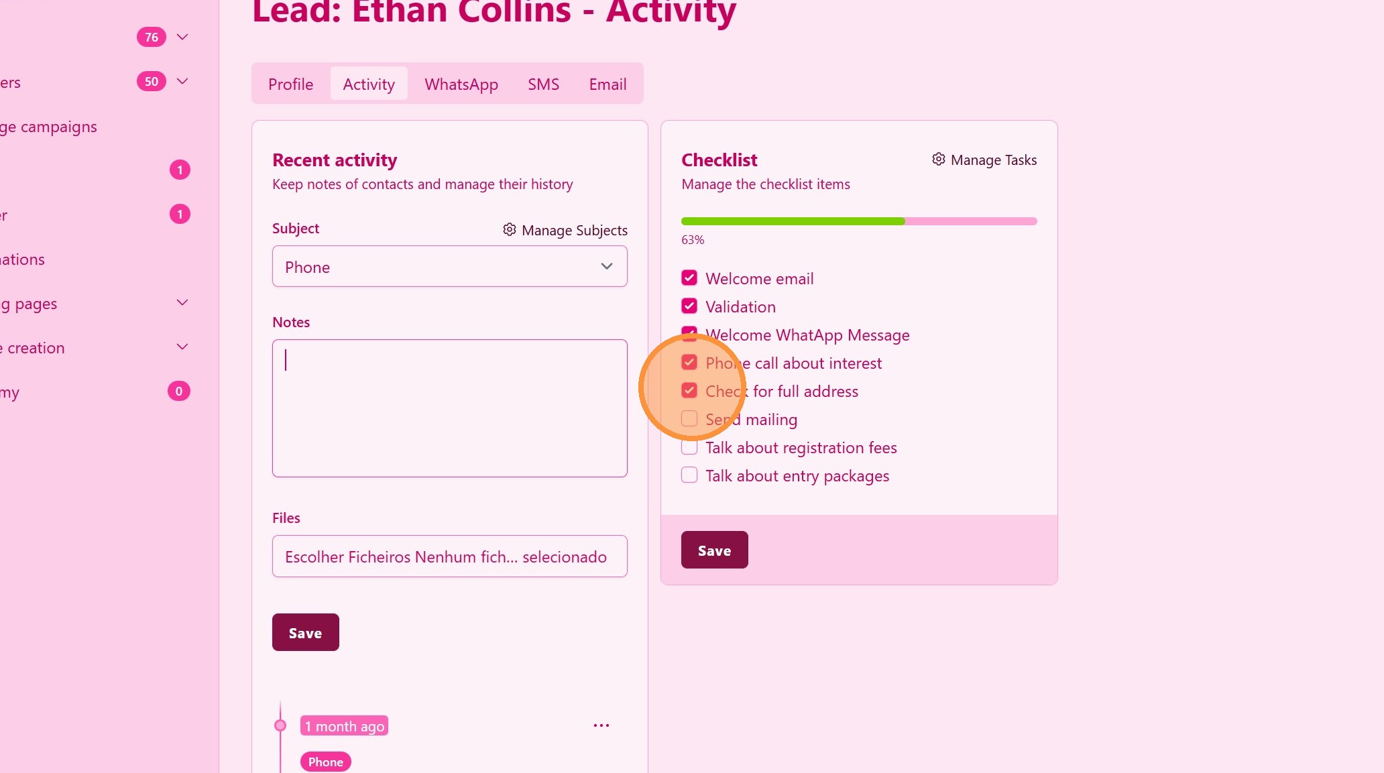Open the Profile tab
Screen dimensions: 1384x773
point(290,84)
